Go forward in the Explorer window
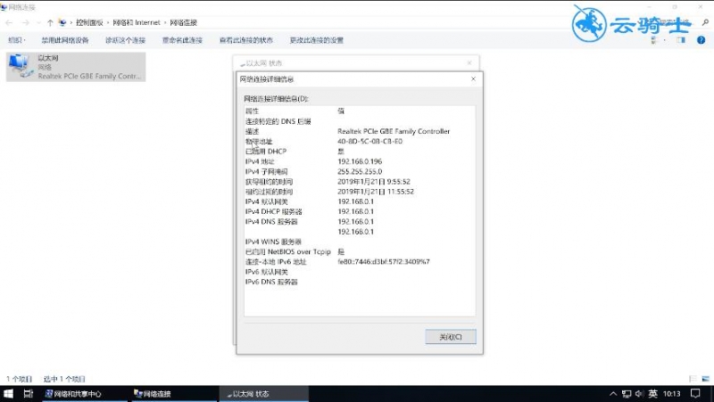This screenshot has height=402, width=714. click(26, 22)
